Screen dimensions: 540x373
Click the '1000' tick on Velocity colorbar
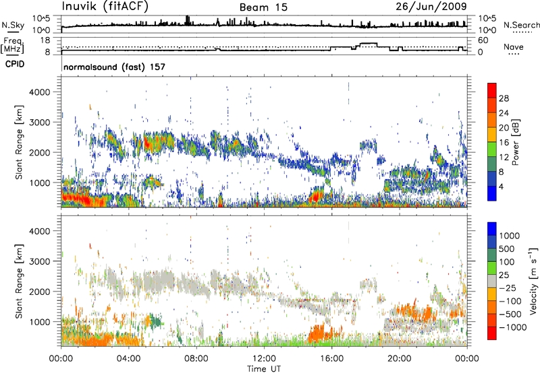pos(509,236)
